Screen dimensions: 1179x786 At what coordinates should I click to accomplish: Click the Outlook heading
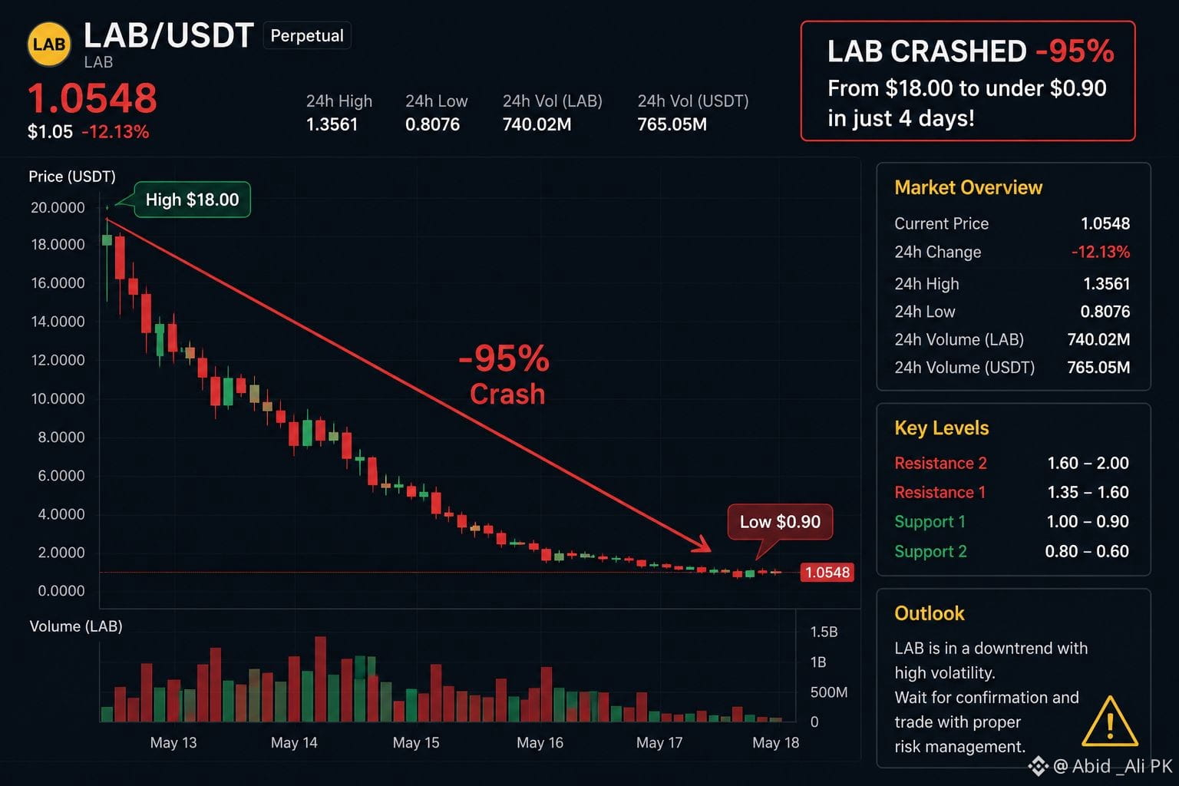click(929, 613)
